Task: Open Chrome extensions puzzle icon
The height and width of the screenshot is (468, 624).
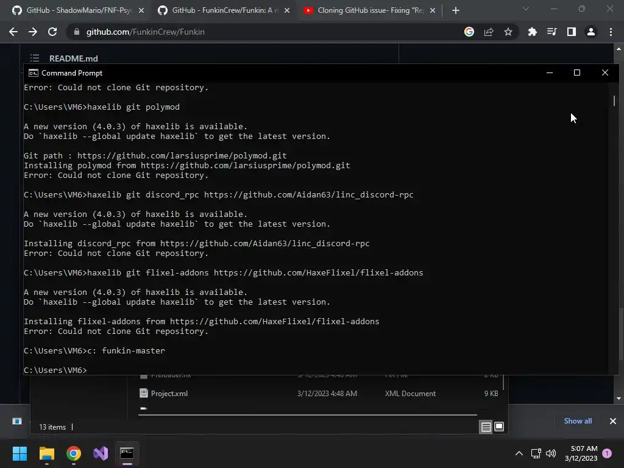Action: (x=532, y=32)
